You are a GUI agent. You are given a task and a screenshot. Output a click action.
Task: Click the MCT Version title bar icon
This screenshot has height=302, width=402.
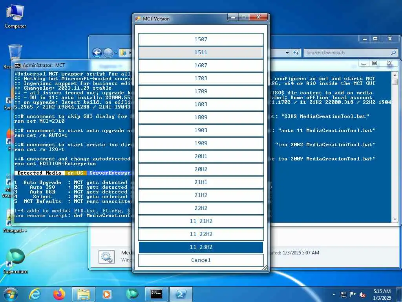(x=138, y=19)
